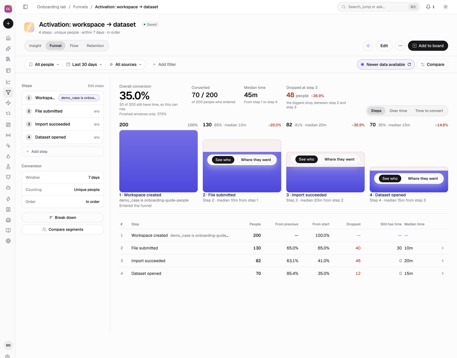Viewport: 457px width, 358px height.
Task: Switch to the Flow tab
Action: click(74, 46)
